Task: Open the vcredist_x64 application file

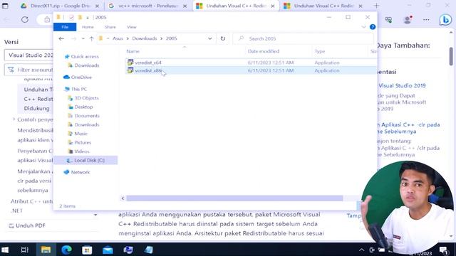Action: 147,63
